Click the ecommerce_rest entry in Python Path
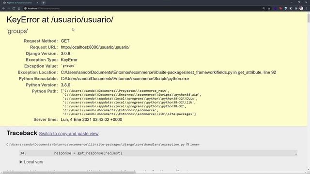 click(115, 91)
